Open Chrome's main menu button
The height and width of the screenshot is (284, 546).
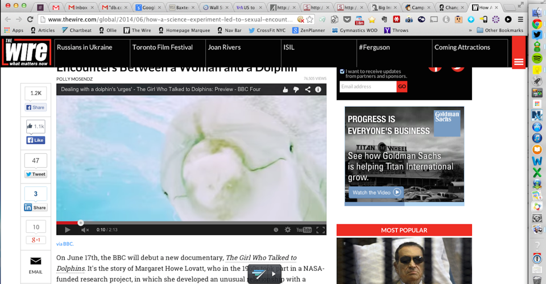520,19
